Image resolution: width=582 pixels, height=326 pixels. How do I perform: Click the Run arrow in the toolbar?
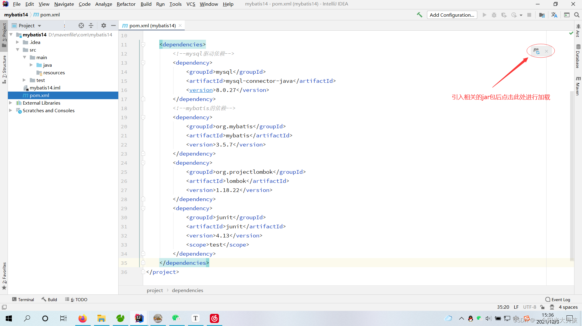[484, 15]
